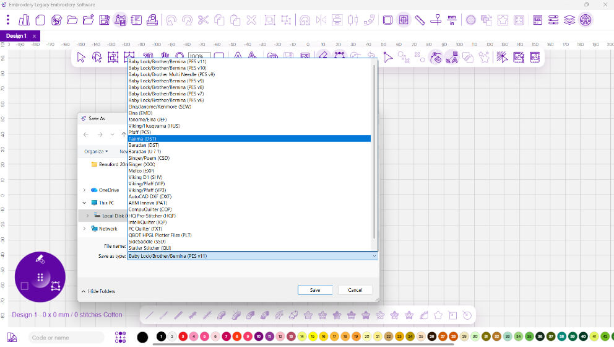Image resolution: width=614 pixels, height=347 pixels.
Task: Click the purple thread swatch 10
Action: click(259, 336)
